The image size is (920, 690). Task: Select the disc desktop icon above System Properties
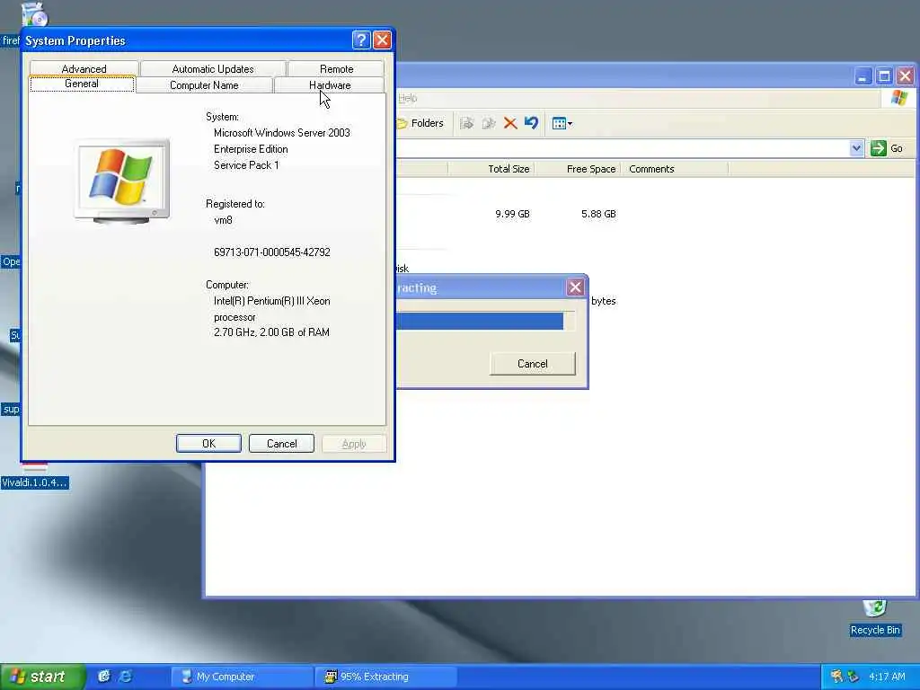(34, 14)
